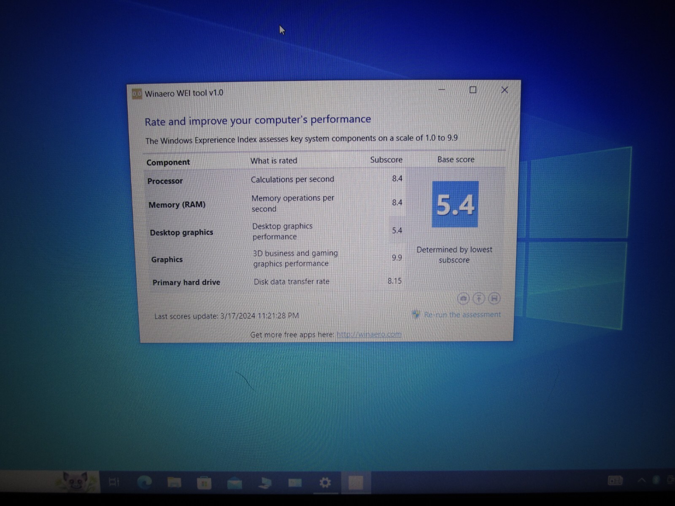Click the Component column header
675x506 pixels.
pos(168,162)
